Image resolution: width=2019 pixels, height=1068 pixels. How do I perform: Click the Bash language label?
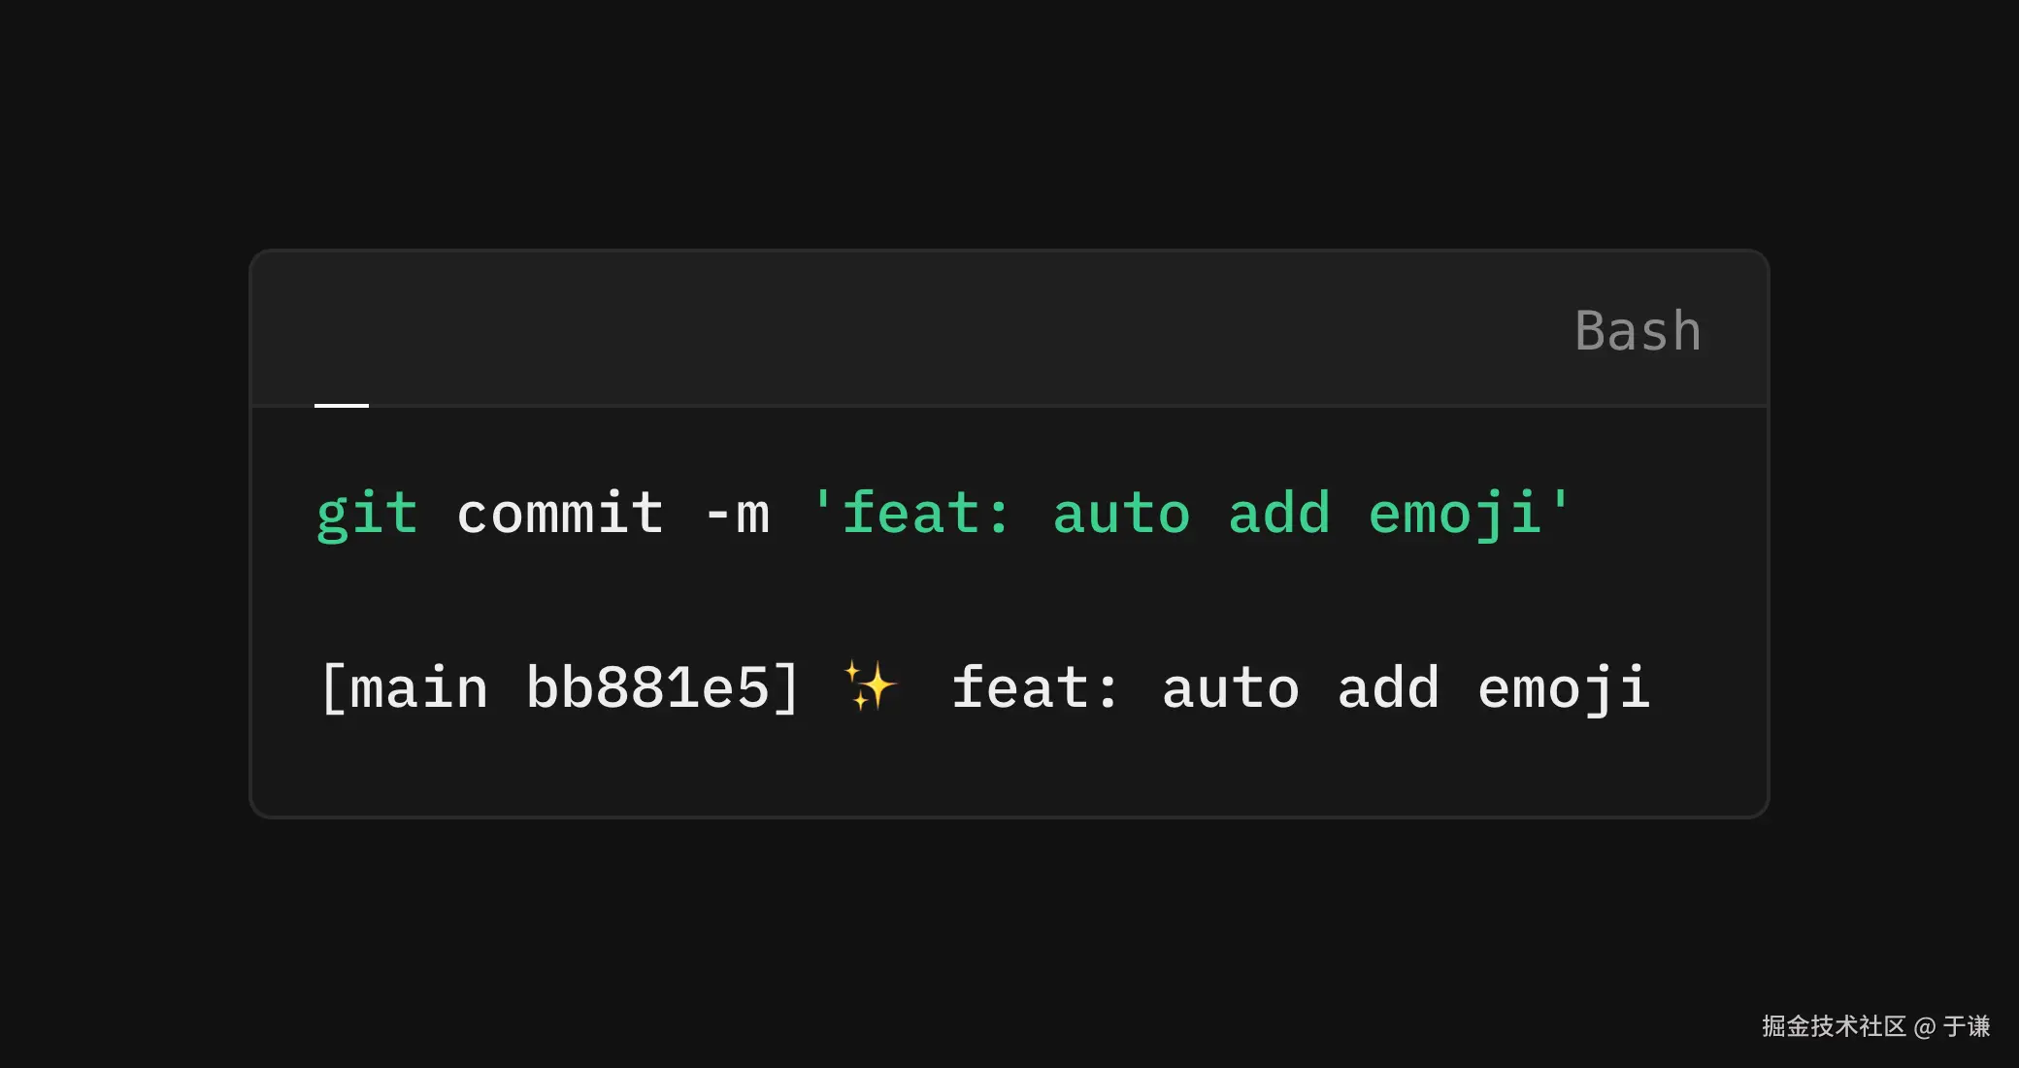[x=1638, y=331]
